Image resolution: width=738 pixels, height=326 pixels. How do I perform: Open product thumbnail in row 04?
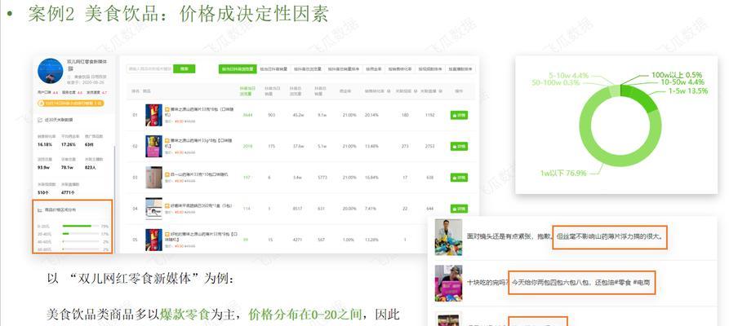coord(154,209)
